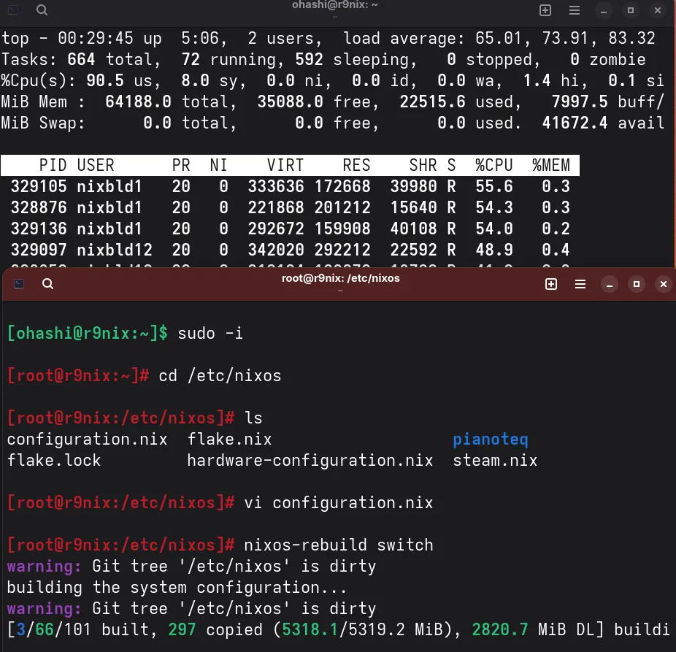676x652 pixels.
Task: Click the search icon in the ohashi@r9nix terminal
Action: click(x=42, y=10)
